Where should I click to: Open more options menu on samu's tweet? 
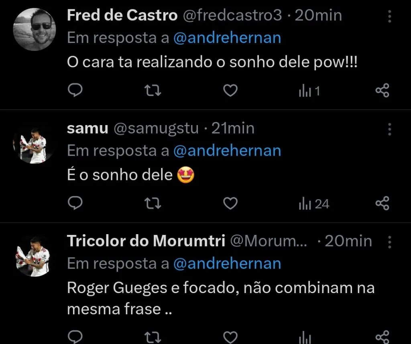tap(390, 128)
